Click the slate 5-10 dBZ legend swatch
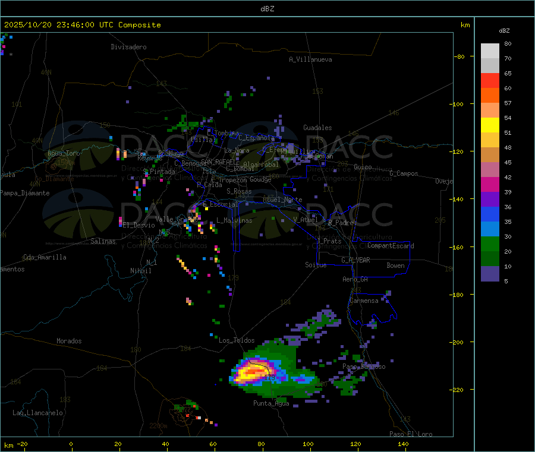The height and width of the screenshot is (452, 535). coord(490,274)
